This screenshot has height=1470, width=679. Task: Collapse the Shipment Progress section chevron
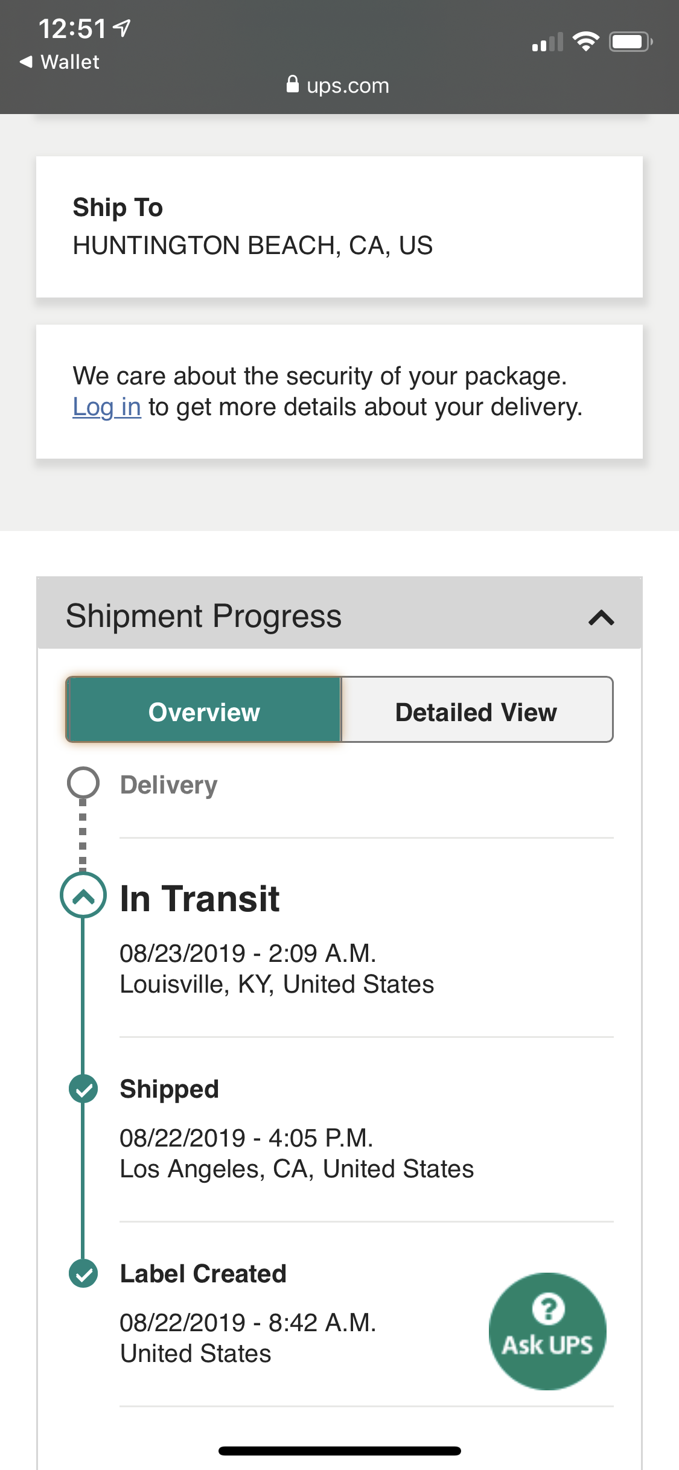click(601, 617)
